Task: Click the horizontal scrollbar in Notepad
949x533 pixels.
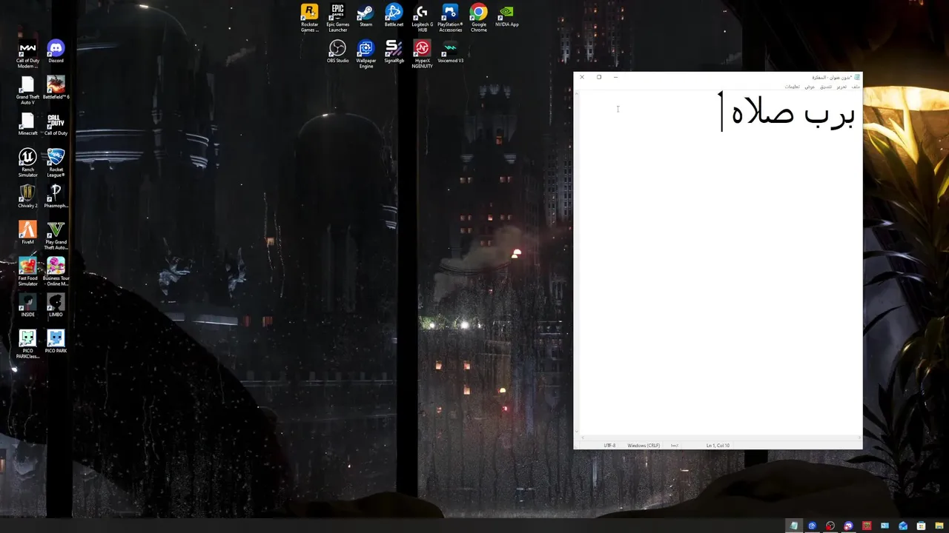Action: pyautogui.click(x=721, y=438)
